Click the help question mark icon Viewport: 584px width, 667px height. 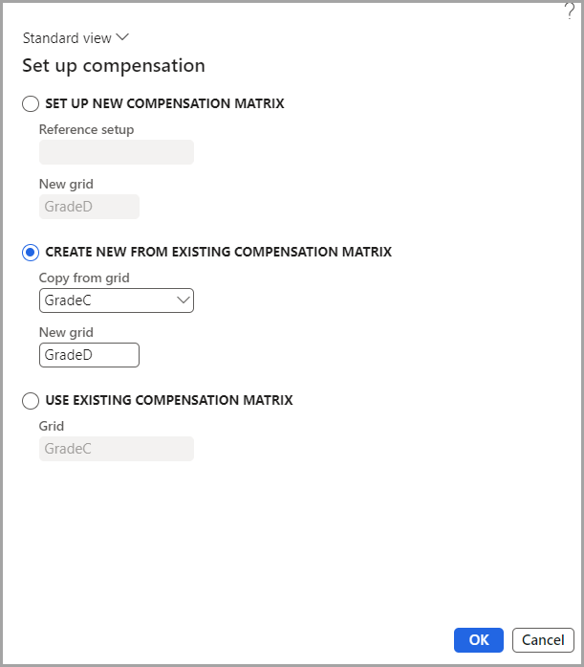(570, 11)
